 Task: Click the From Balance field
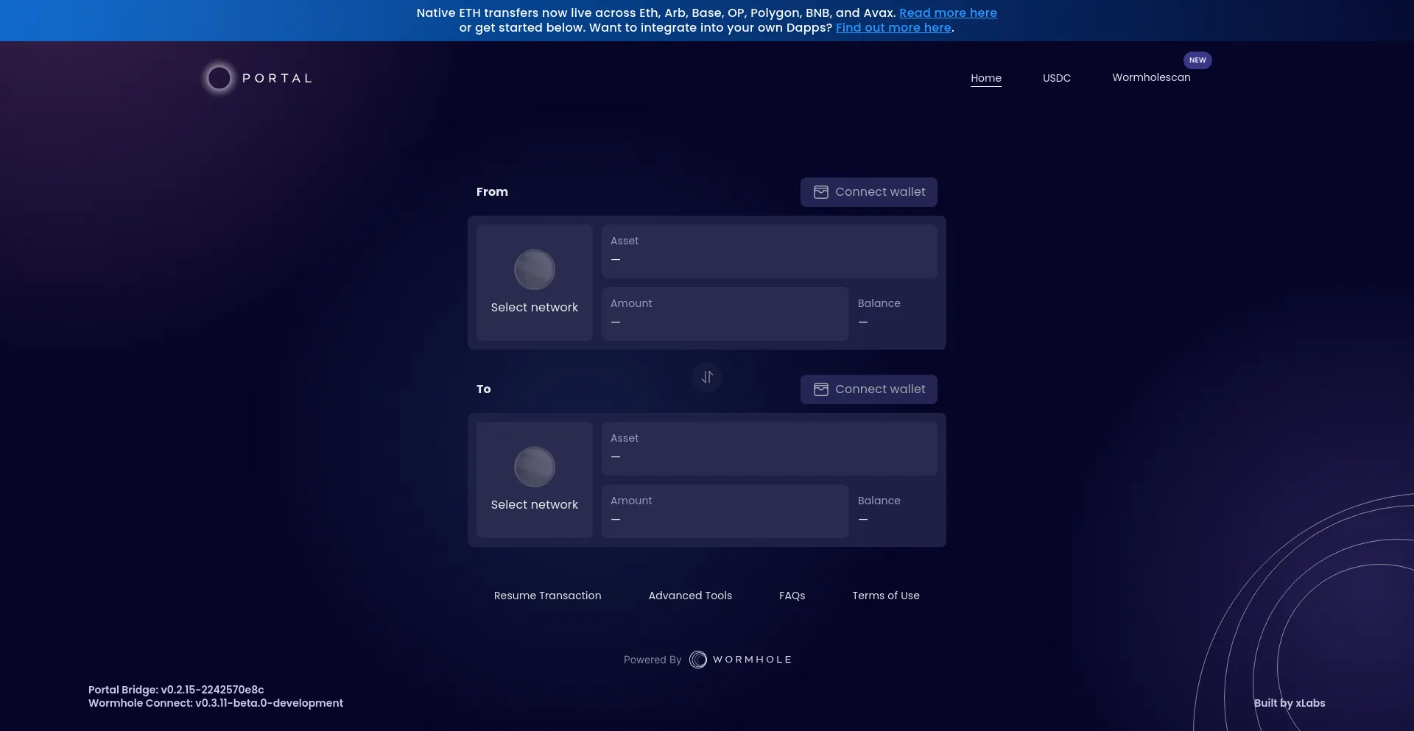[x=893, y=314]
